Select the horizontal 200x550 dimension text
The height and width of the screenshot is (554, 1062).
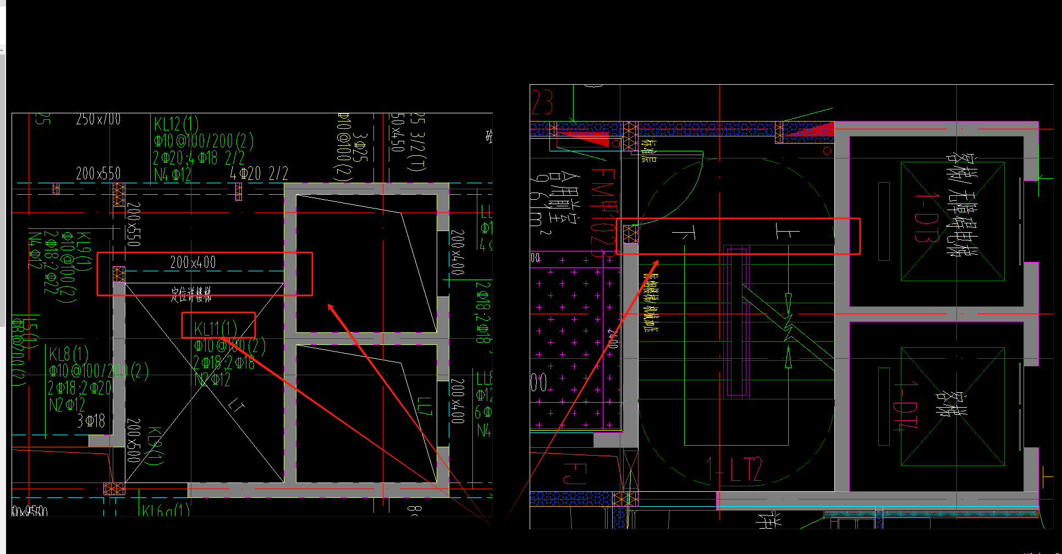pos(98,174)
